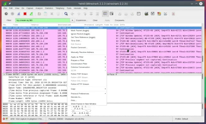
Task: Click the Apply filter button
Action: coord(107,20)
